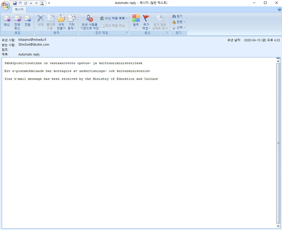Open junk mail group dialog launcher
Image resolution: width=282 pixels, height=230 pixels.
(x=127, y=33)
